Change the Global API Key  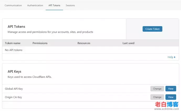157,89
